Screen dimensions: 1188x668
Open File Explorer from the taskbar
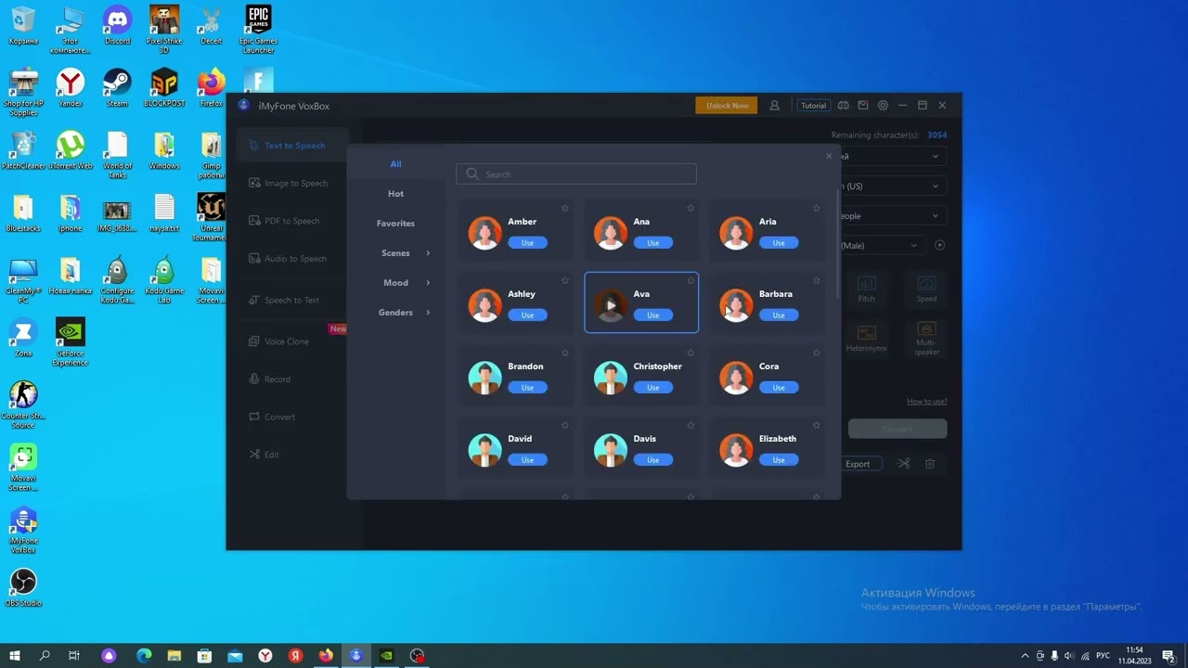pyautogui.click(x=174, y=656)
